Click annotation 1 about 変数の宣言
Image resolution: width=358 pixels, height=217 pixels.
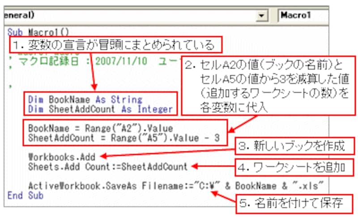121,46
